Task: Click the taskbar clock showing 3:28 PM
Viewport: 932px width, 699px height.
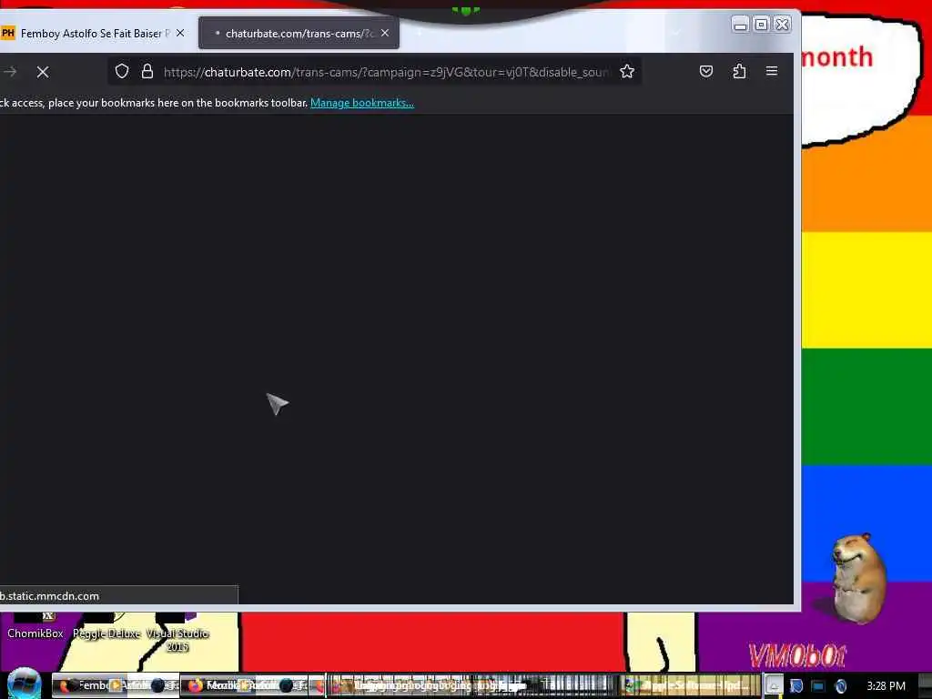Action: [x=886, y=685]
